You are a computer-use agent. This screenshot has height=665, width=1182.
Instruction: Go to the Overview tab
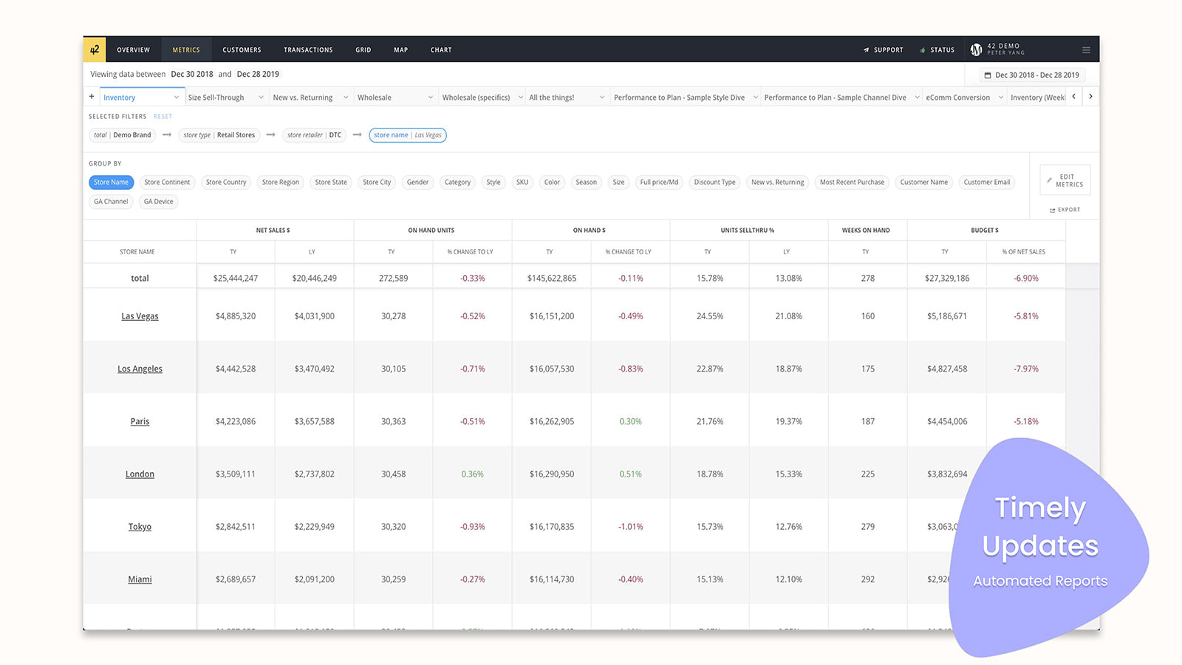click(x=133, y=50)
